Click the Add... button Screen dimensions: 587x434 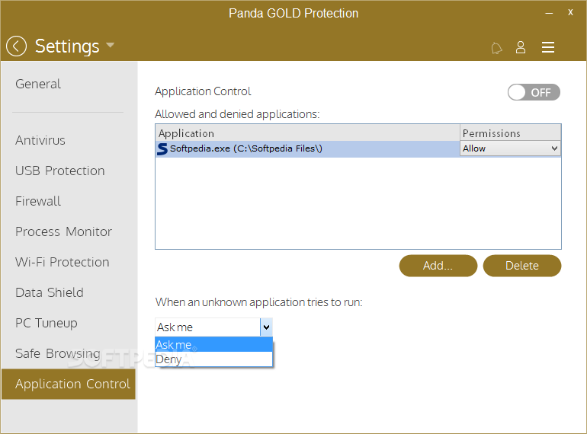(x=438, y=266)
